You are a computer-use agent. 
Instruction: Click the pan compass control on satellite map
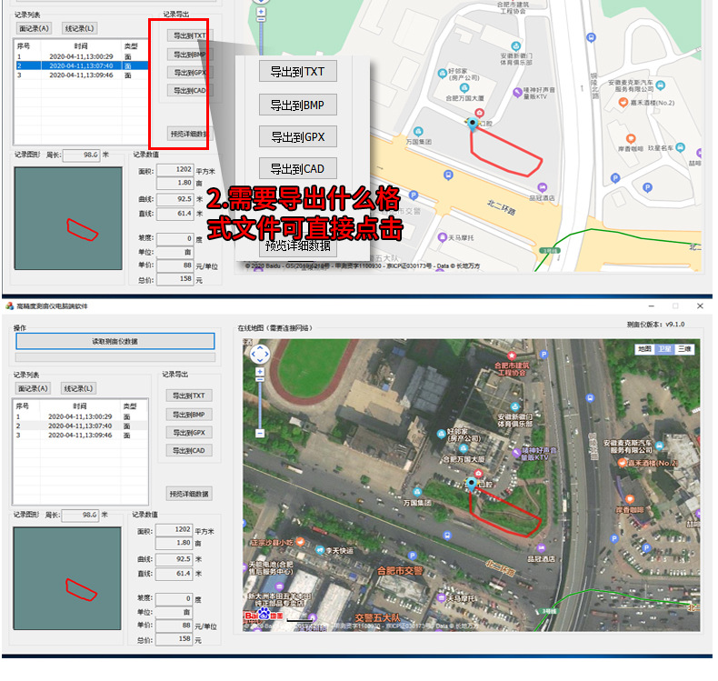[260, 354]
